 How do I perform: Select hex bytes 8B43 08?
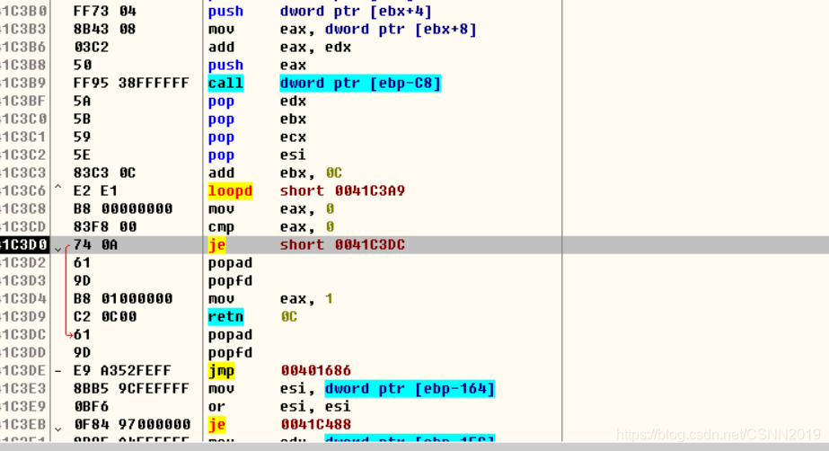[x=105, y=29]
